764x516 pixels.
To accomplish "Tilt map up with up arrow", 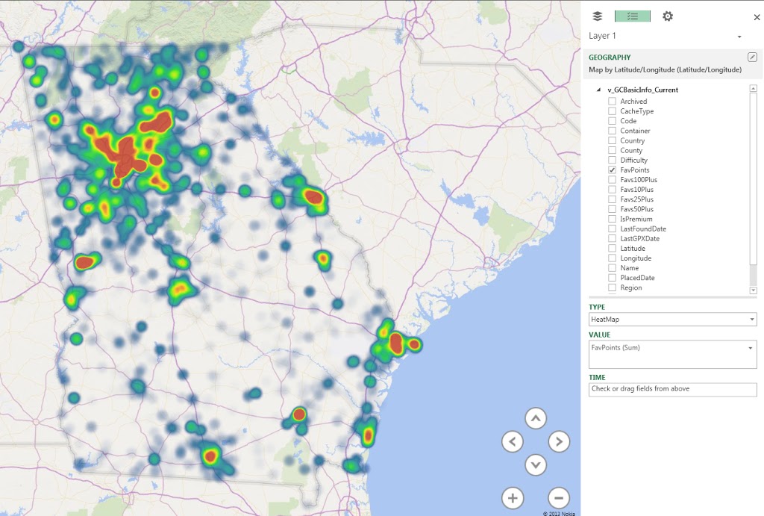I will coord(536,418).
